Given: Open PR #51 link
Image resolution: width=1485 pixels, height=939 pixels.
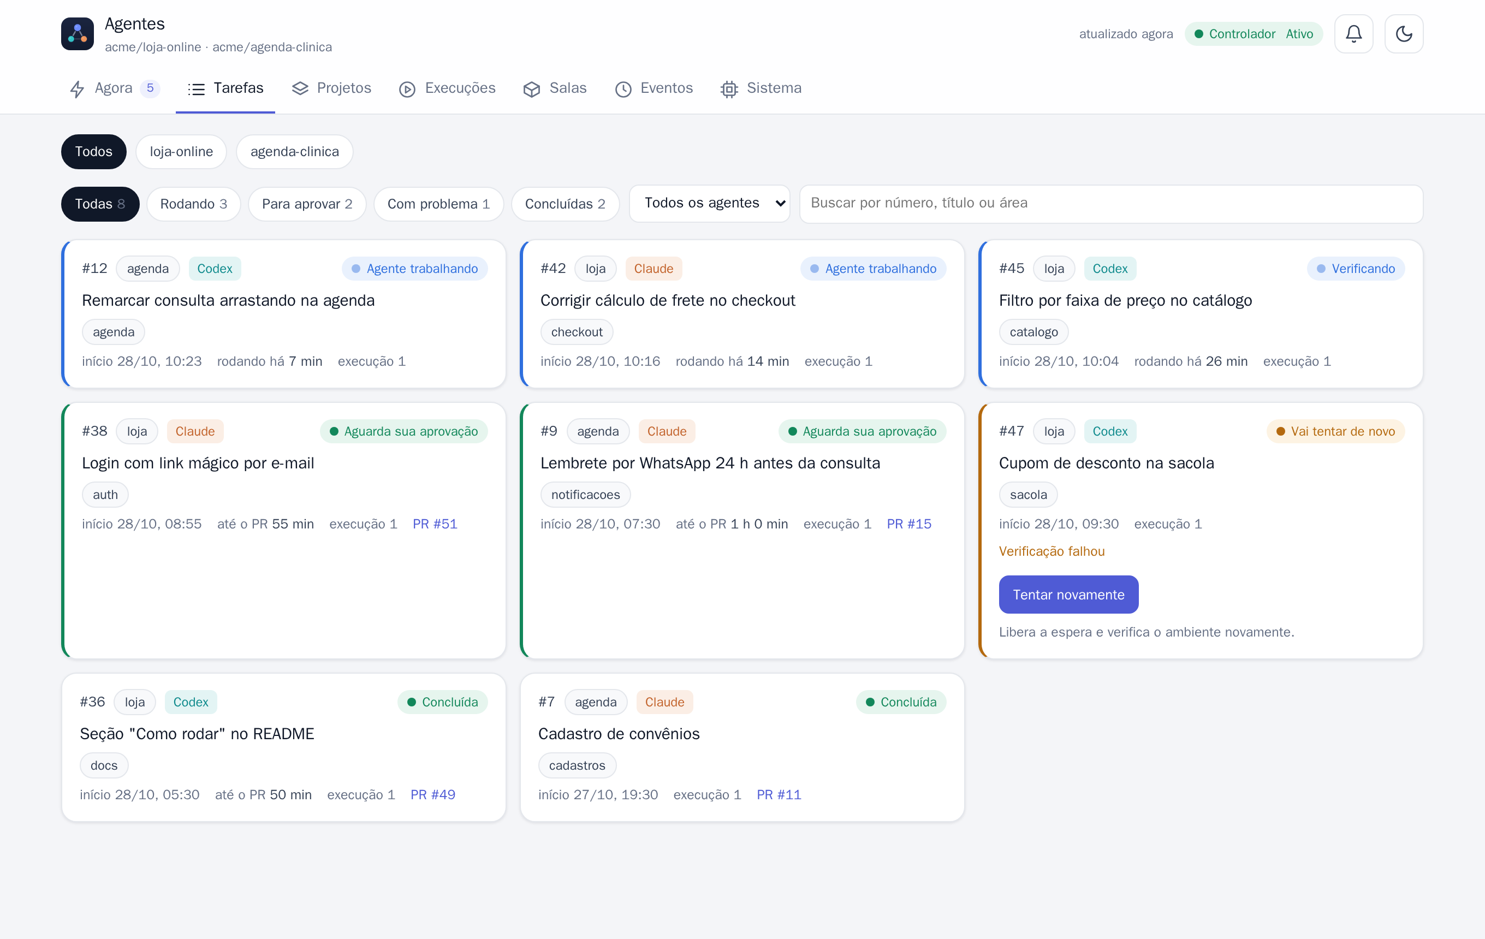Looking at the screenshot, I should tap(435, 524).
